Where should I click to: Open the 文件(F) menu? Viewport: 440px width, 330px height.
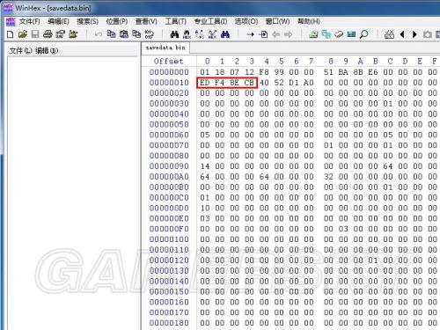pyautogui.click(x=29, y=21)
